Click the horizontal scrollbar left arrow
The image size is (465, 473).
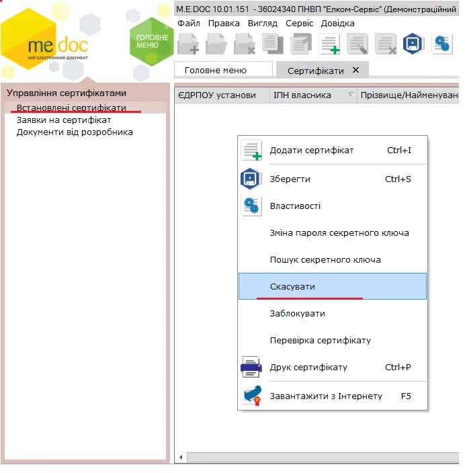(x=181, y=457)
